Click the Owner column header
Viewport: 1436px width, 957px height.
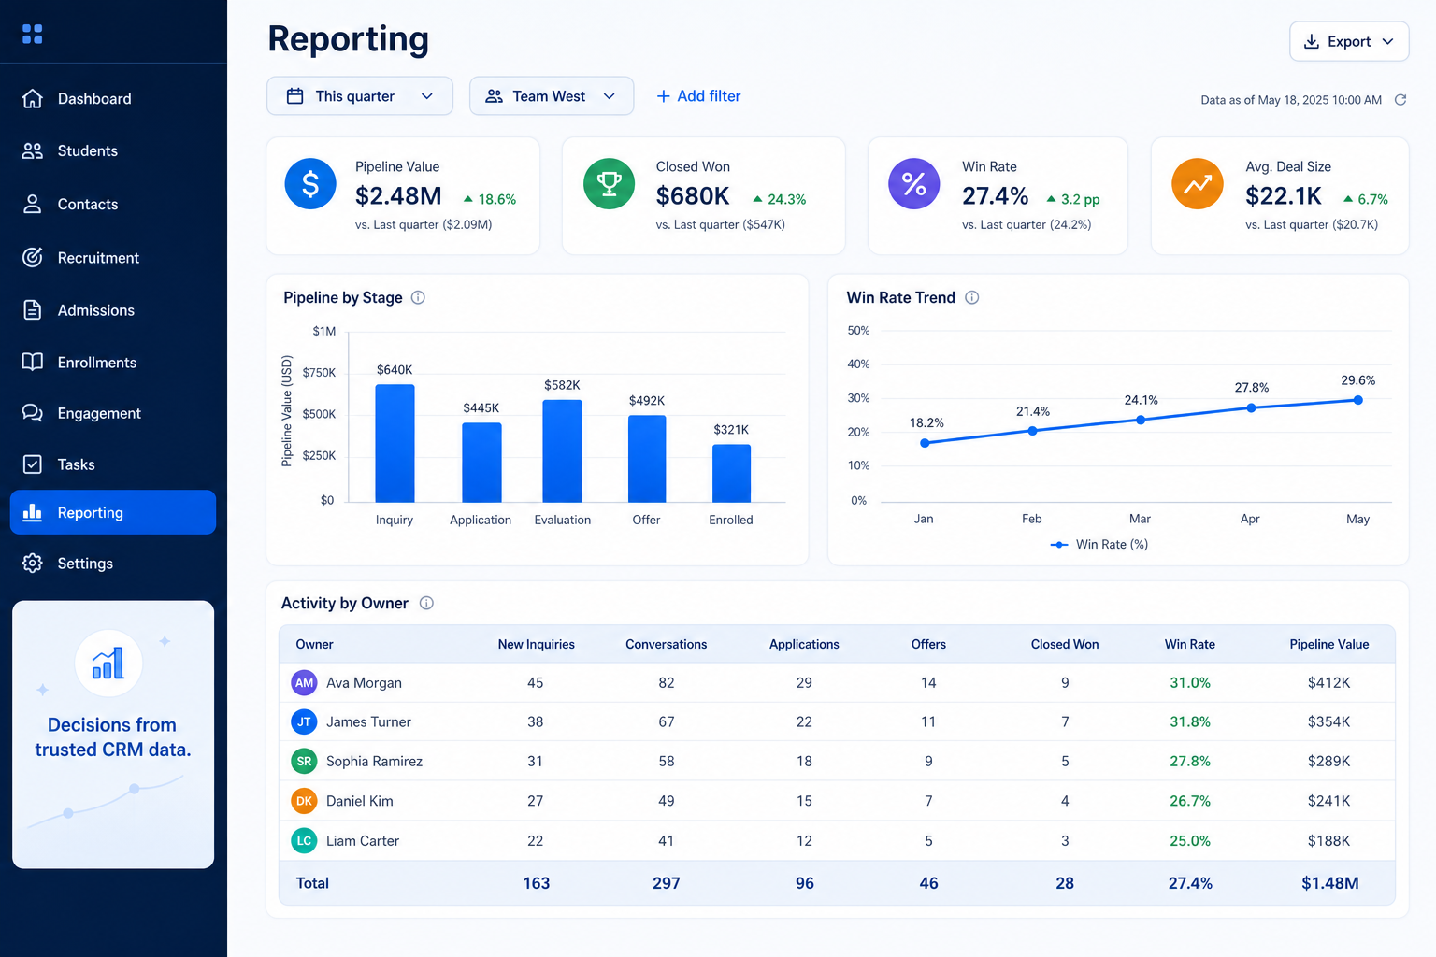point(314,644)
